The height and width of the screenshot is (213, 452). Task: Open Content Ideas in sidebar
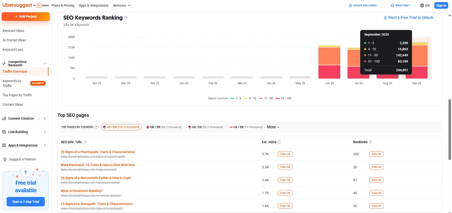[x=13, y=105]
